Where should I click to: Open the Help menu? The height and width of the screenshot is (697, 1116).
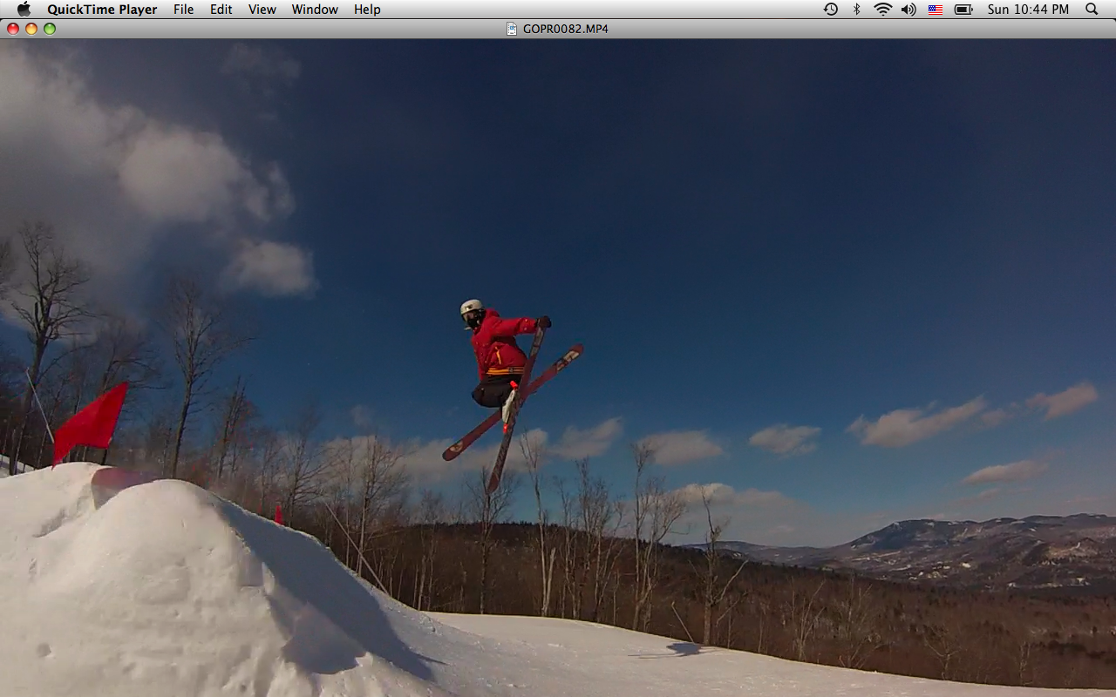tap(366, 10)
